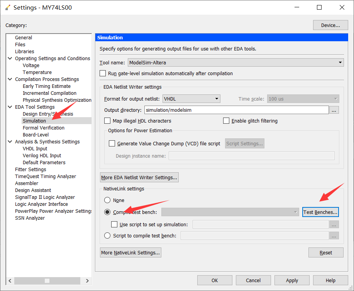This screenshot has height=291, width=354.
Task: Open Physical Synthesis Optimizations page
Action: [x=57, y=100]
